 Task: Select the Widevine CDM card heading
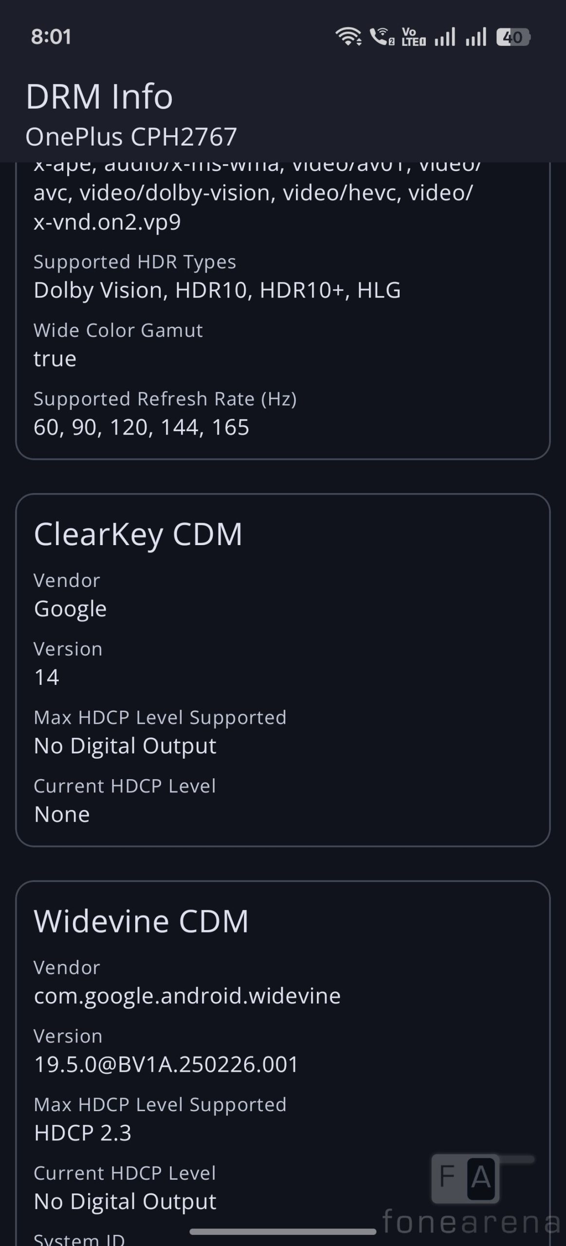click(x=141, y=921)
